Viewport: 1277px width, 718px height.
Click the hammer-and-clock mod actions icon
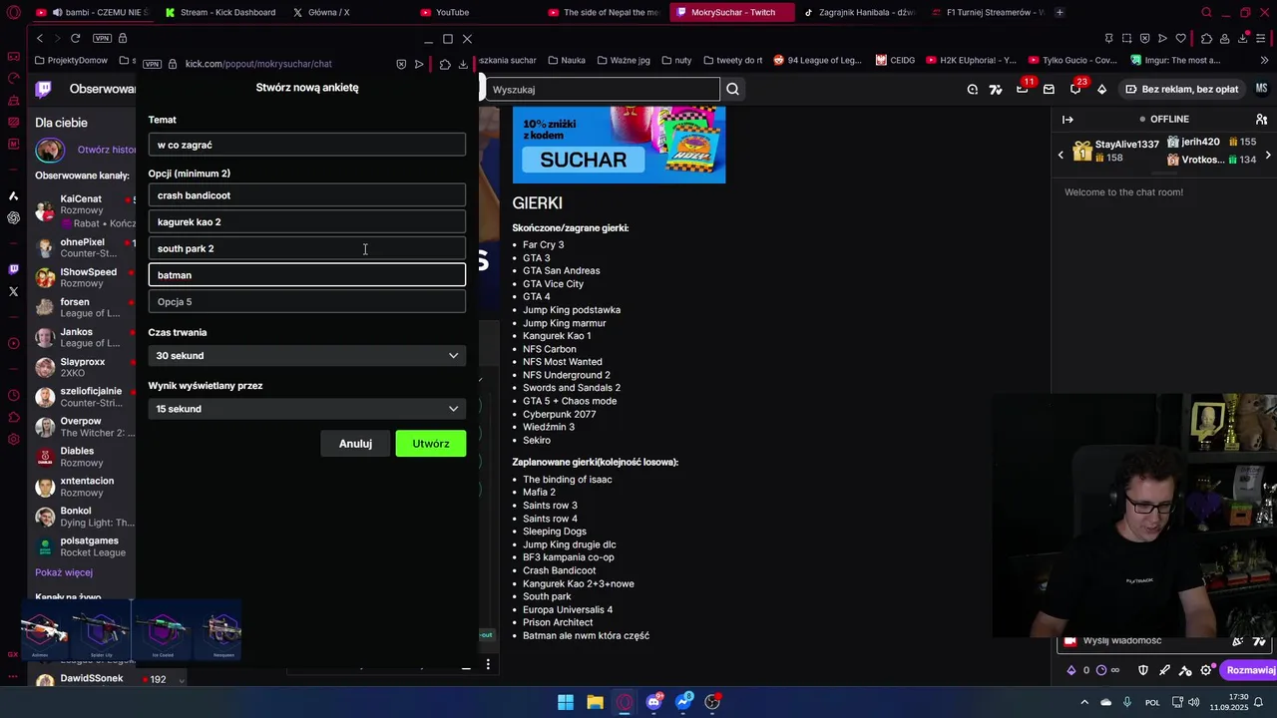(x=1185, y=670)
